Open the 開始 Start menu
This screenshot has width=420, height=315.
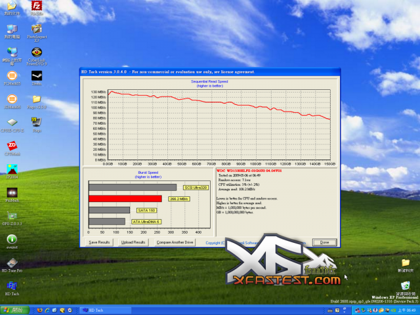pos(14,310)
